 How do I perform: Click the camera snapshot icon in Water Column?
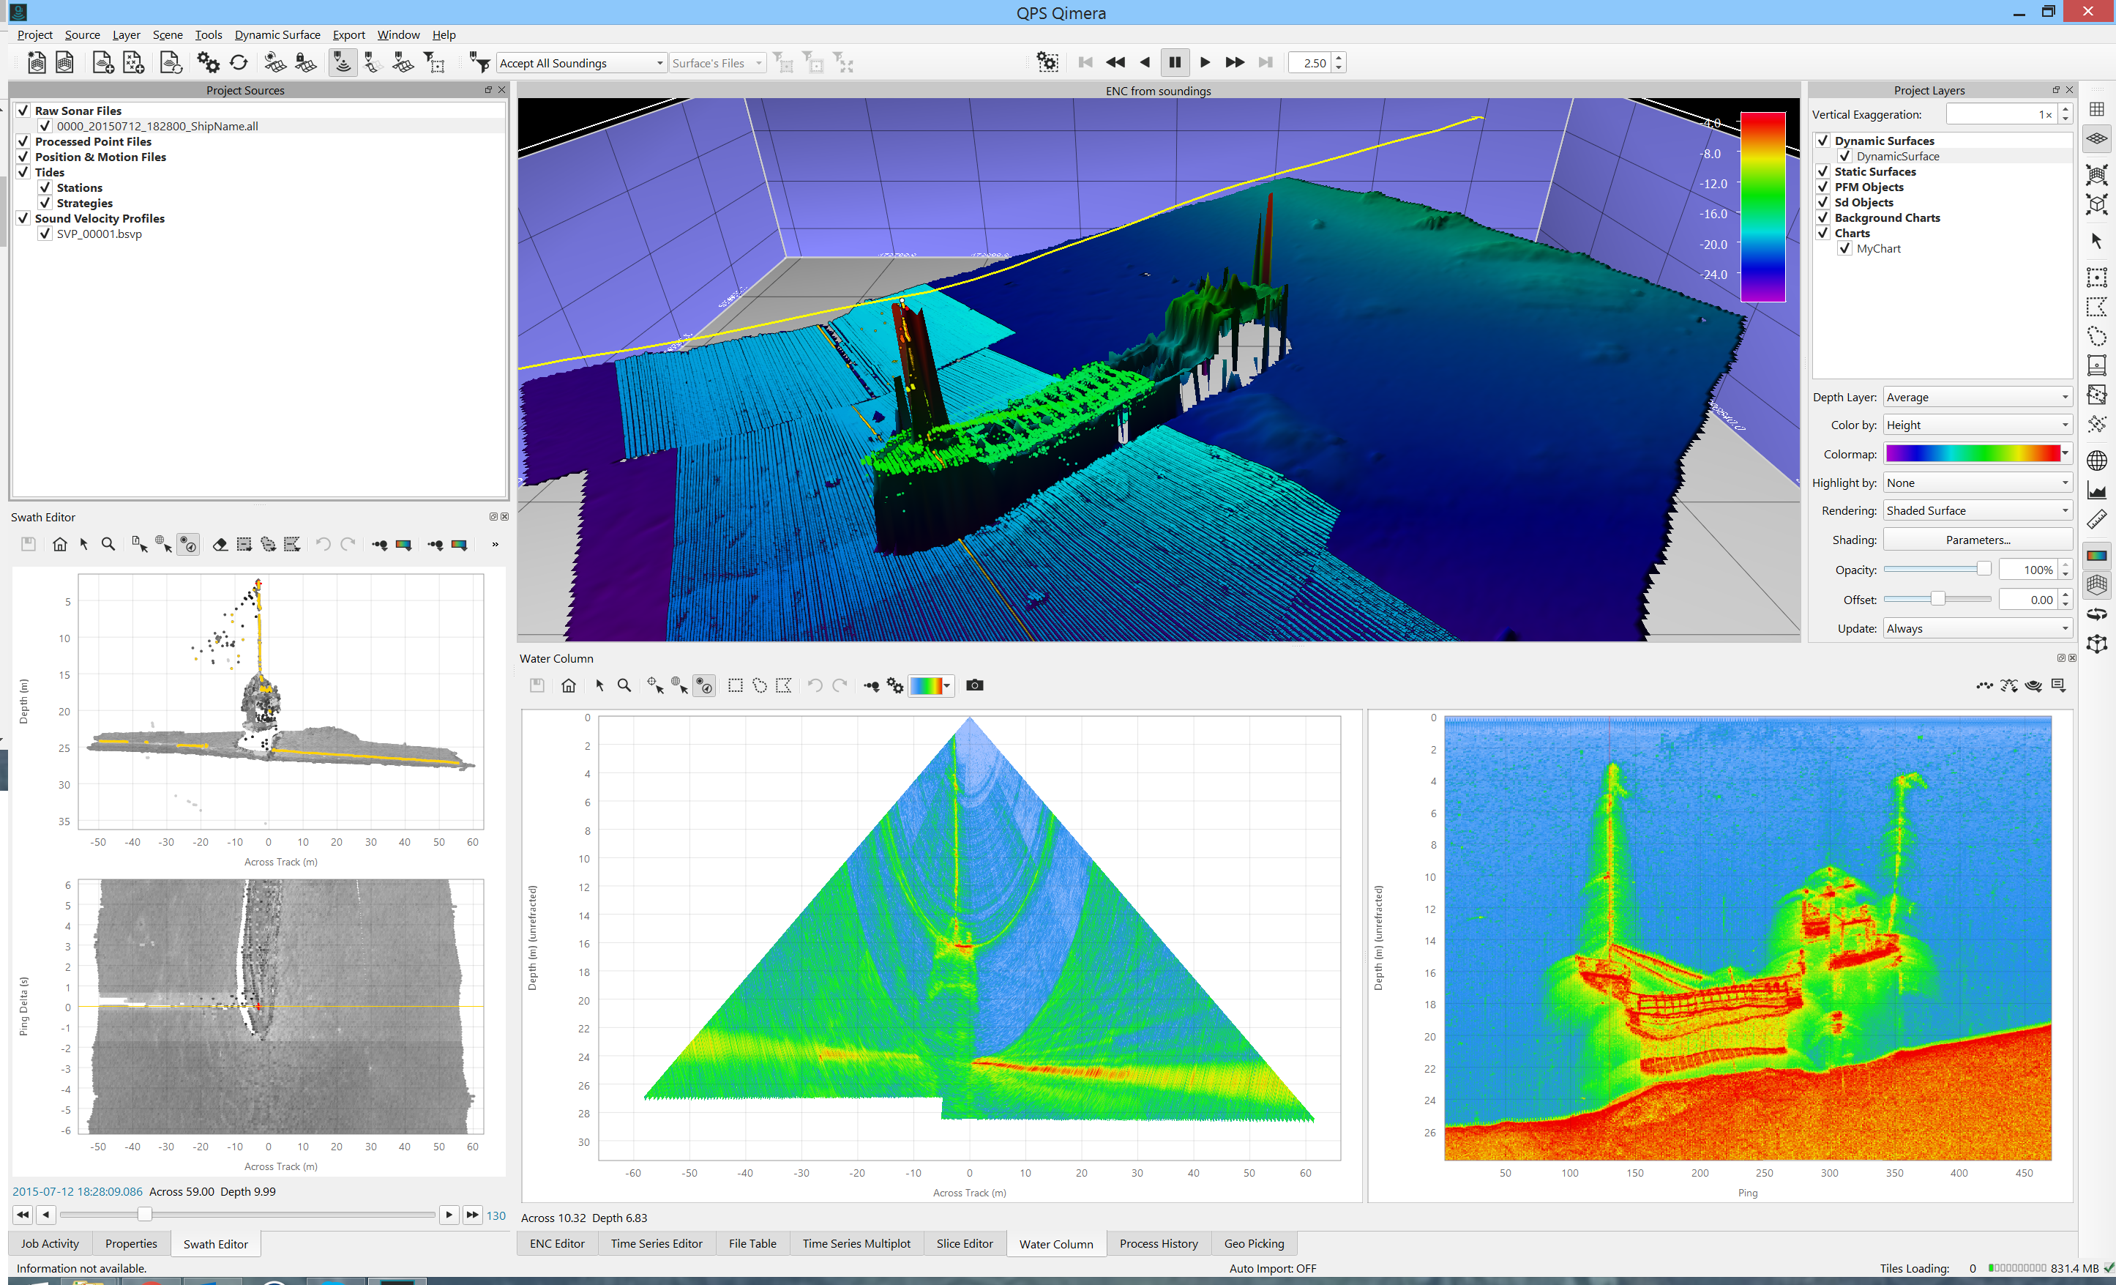(974, 685)
